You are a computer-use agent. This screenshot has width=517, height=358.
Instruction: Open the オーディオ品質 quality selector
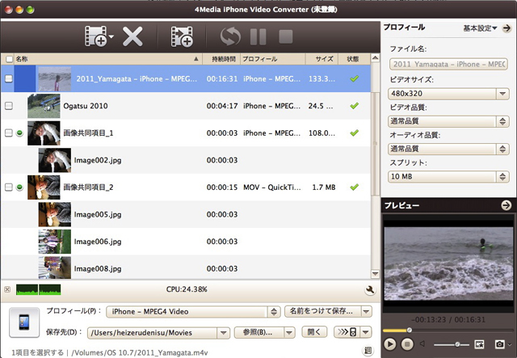coord(448,149)
